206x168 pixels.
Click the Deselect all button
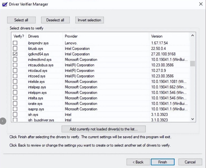click(55, 20)
